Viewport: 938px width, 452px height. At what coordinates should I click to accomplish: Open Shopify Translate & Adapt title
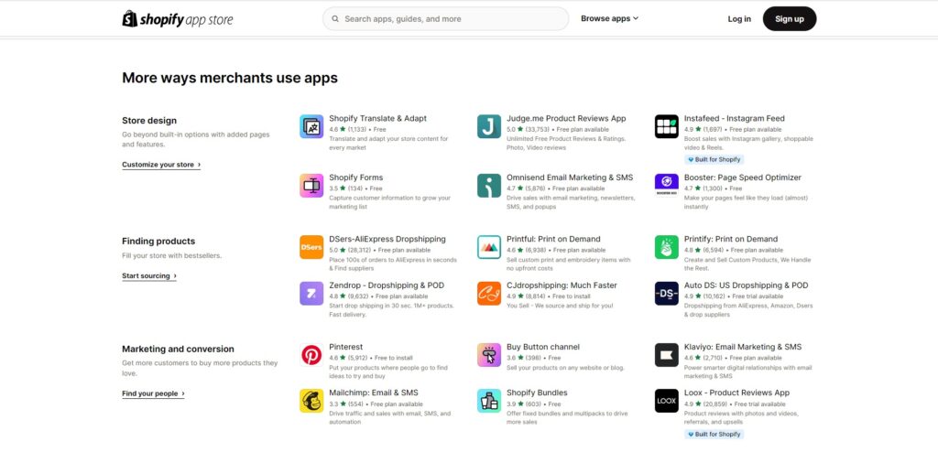coord(378,118)
